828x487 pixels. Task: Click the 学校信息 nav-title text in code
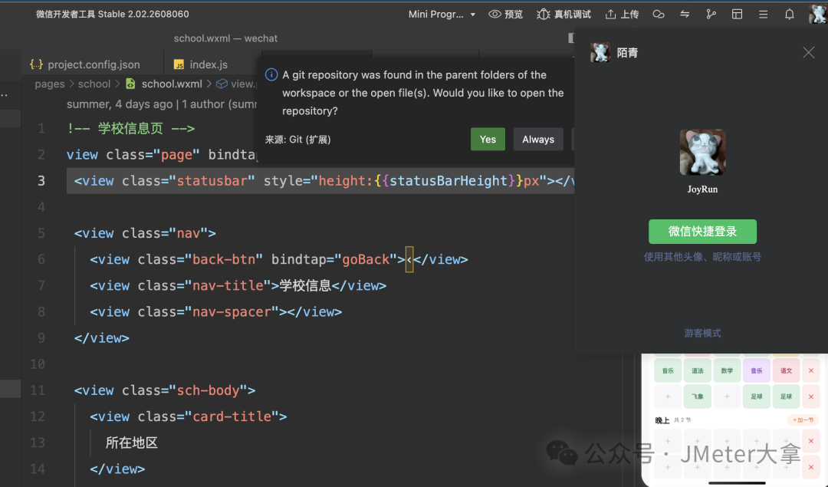(x=305, y=286)
